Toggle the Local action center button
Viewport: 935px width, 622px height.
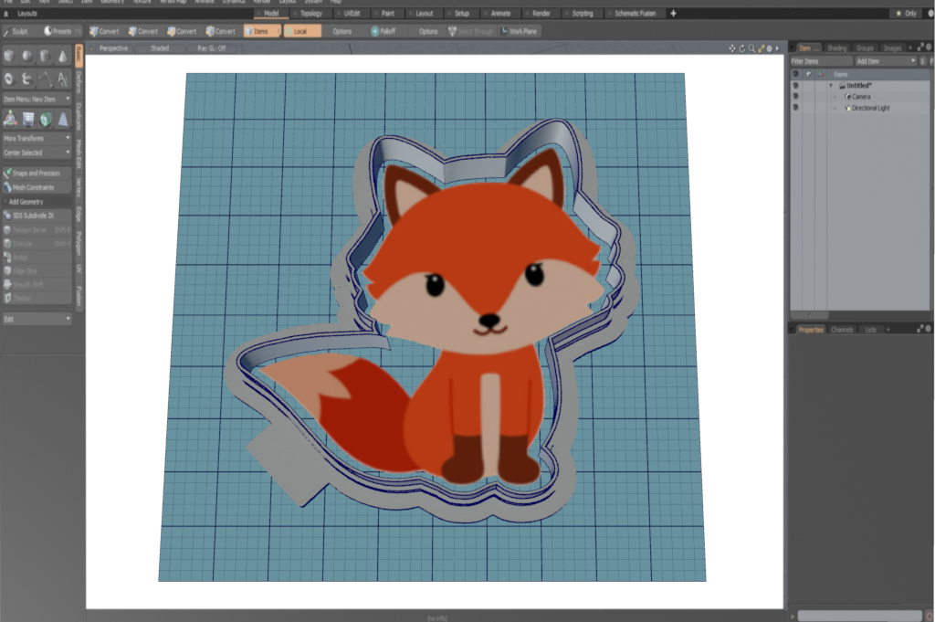[x=302, y=31]
